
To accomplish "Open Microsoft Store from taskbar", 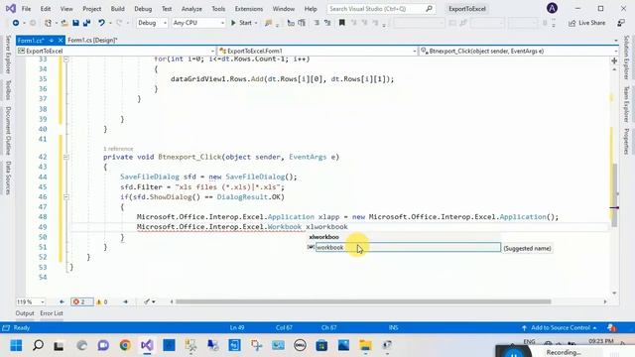I will [321, 345].
